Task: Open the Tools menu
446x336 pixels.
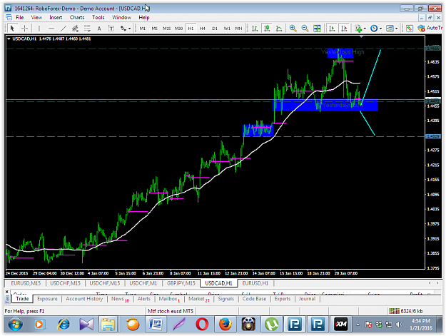Action: pyautogui.click(x=98, y=17)
